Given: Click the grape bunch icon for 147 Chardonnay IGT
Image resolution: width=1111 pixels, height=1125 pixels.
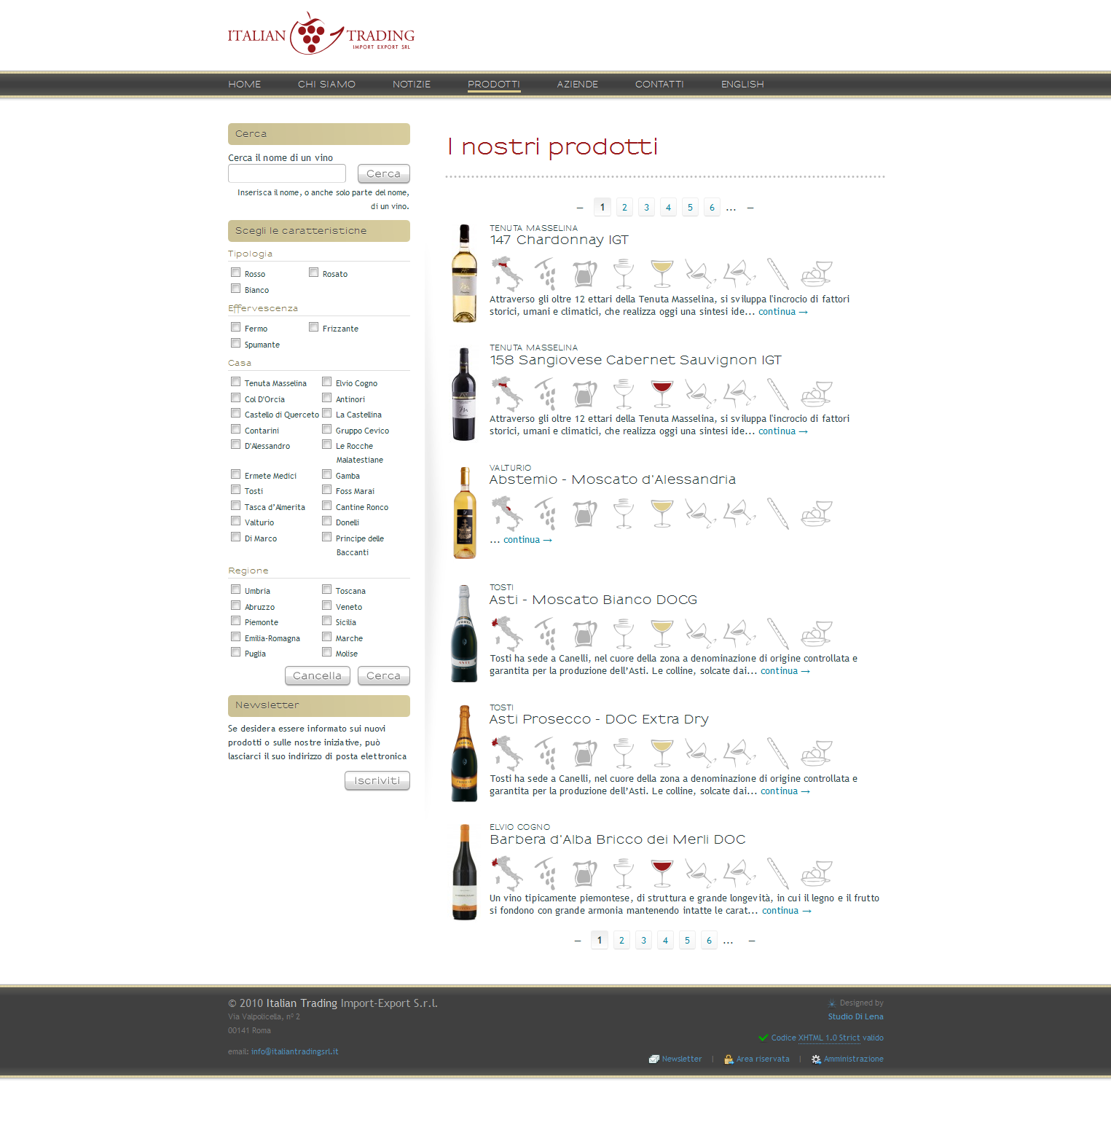Looking at the screenshot, I should pos(546,274).
